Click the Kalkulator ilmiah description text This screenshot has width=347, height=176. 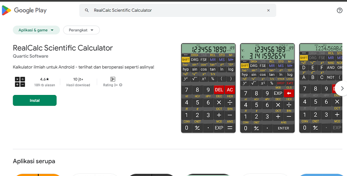coord(83,67)
